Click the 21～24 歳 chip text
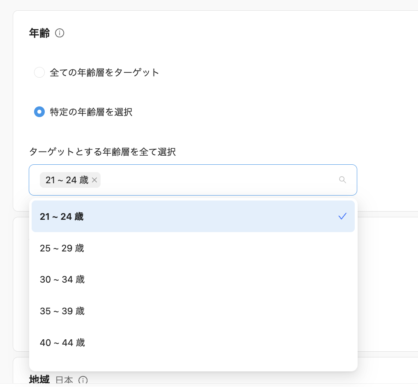Image resolution: width=418 pixels, height=387 pixels. 67,180
